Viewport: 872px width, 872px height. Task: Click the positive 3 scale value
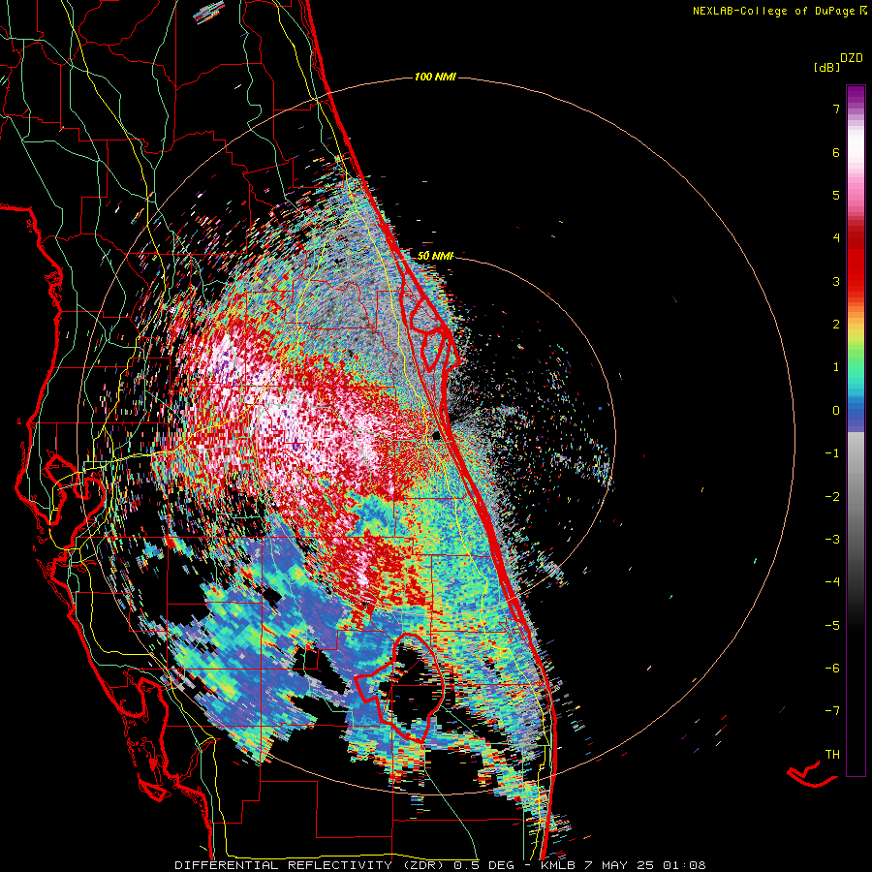pos(836,281)
